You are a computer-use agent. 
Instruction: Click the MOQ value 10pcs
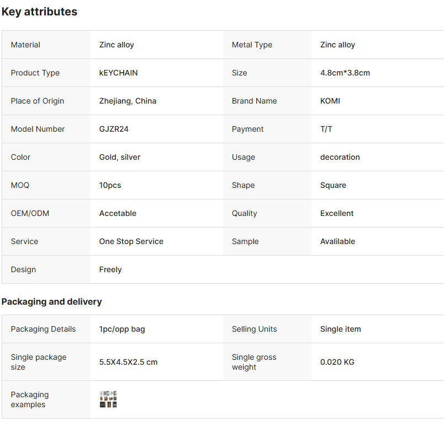point(110,185)
